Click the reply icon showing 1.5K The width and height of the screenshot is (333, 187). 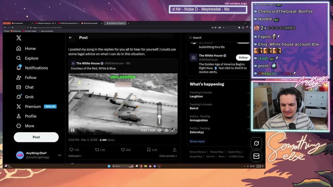[74, 150]
